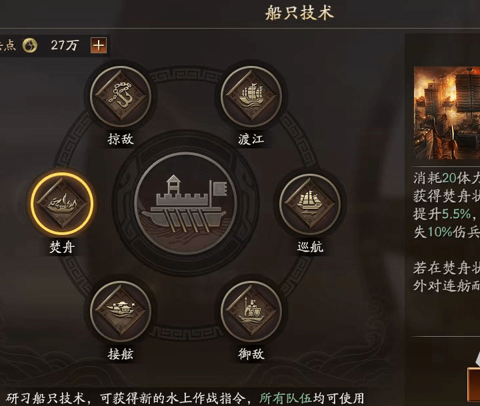
Task: Click the green 所有队伍 highlighted text
Action: point(285,398)
